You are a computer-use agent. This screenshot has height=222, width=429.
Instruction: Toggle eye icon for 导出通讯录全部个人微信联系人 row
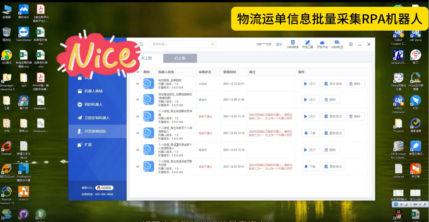[138, 150]
